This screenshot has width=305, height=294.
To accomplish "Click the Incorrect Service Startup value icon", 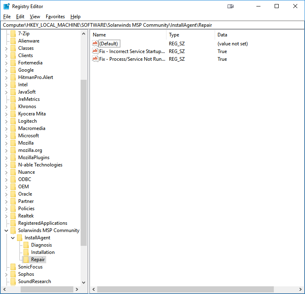I will [95, 51].
